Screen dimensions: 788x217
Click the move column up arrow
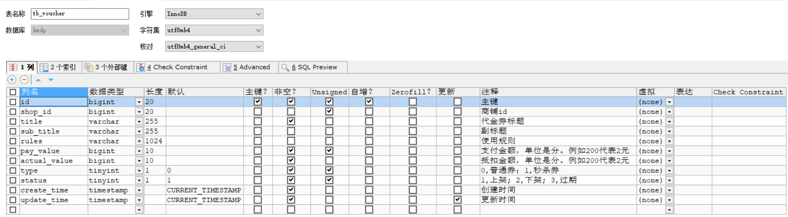(38, 80)
